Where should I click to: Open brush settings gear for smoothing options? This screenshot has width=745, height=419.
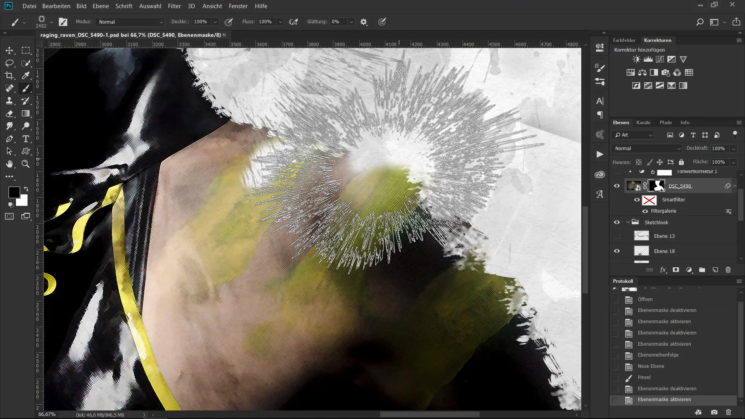364,22
